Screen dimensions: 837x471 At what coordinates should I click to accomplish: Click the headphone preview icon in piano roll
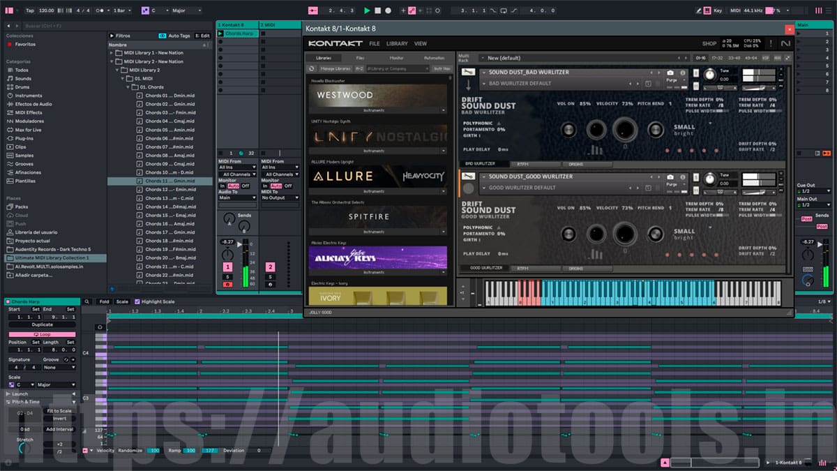pos(100,327)
